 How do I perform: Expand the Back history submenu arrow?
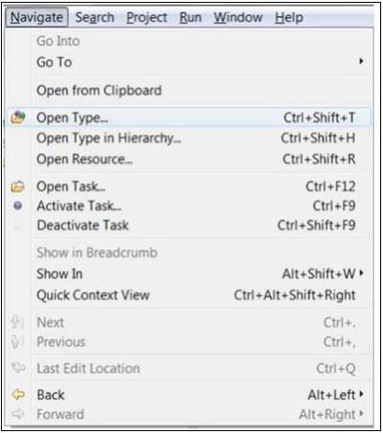362,394
